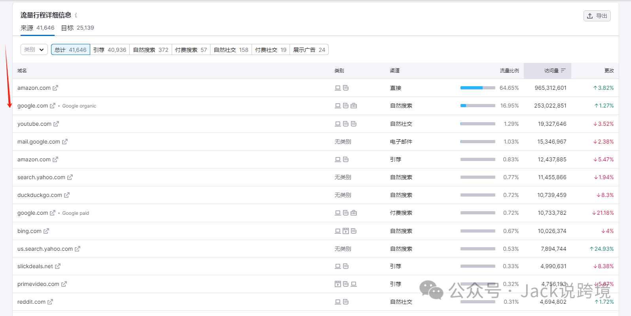Click the 电子邮件 channel cell
The image size is (631, 316).
click(401, 142)
